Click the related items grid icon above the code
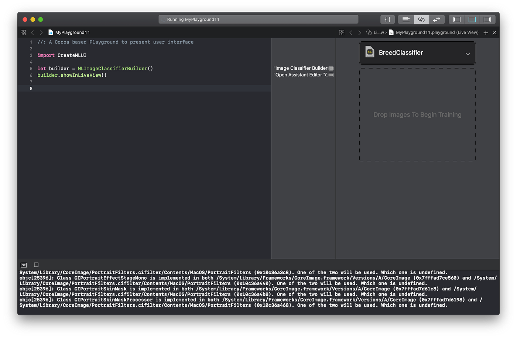This screenshot has width=517, height=338. 23,32
